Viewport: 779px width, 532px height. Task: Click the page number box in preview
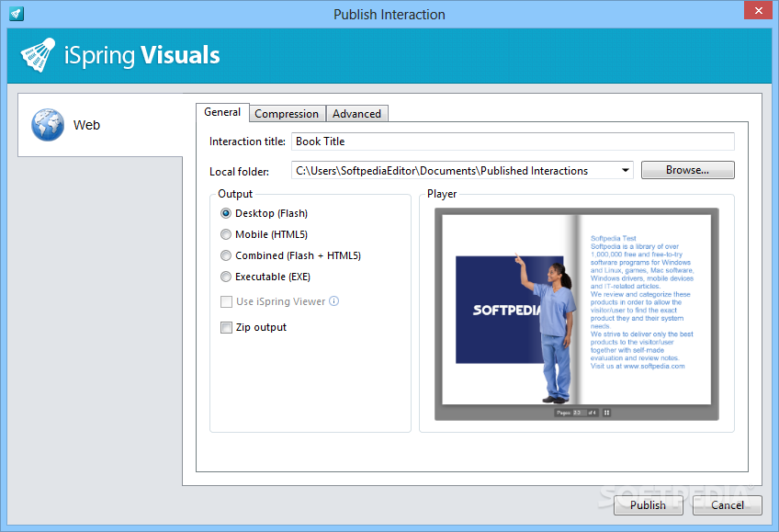click(x=580, y=413)
